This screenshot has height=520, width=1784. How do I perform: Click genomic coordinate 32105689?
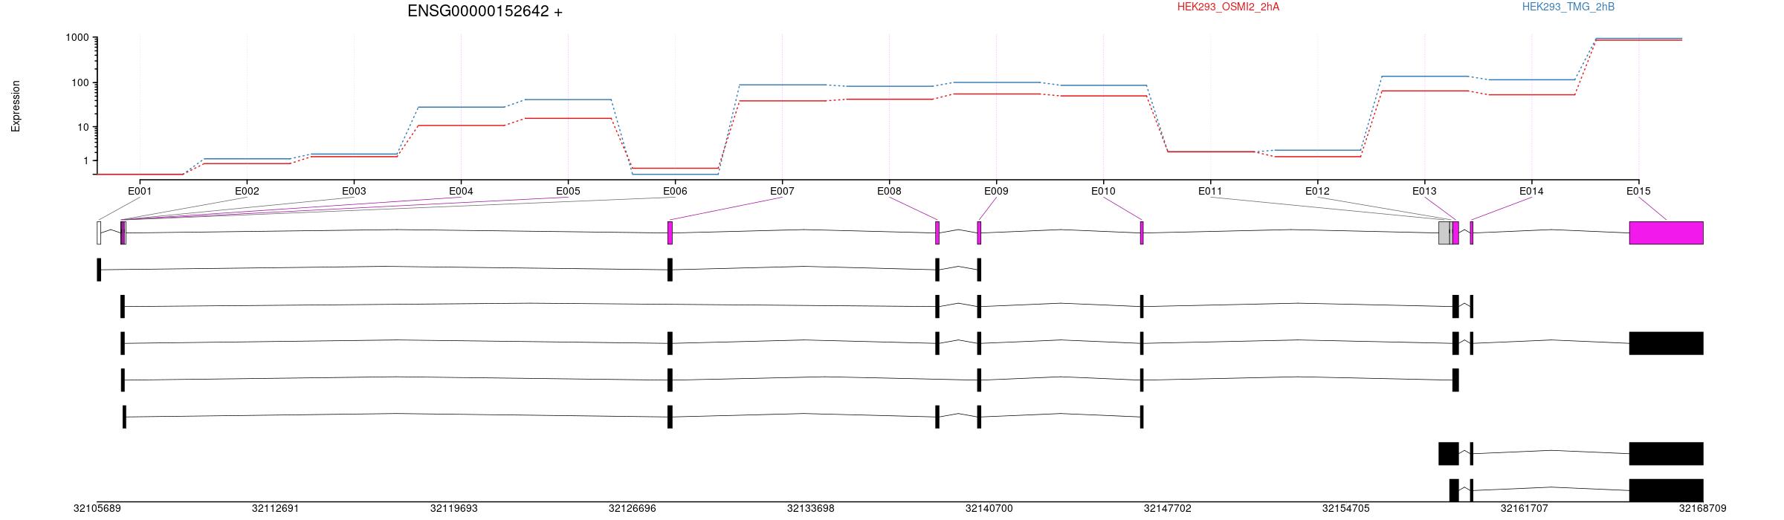97,509
